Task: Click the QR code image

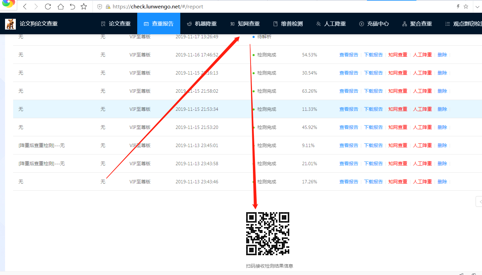Action: 268,234
